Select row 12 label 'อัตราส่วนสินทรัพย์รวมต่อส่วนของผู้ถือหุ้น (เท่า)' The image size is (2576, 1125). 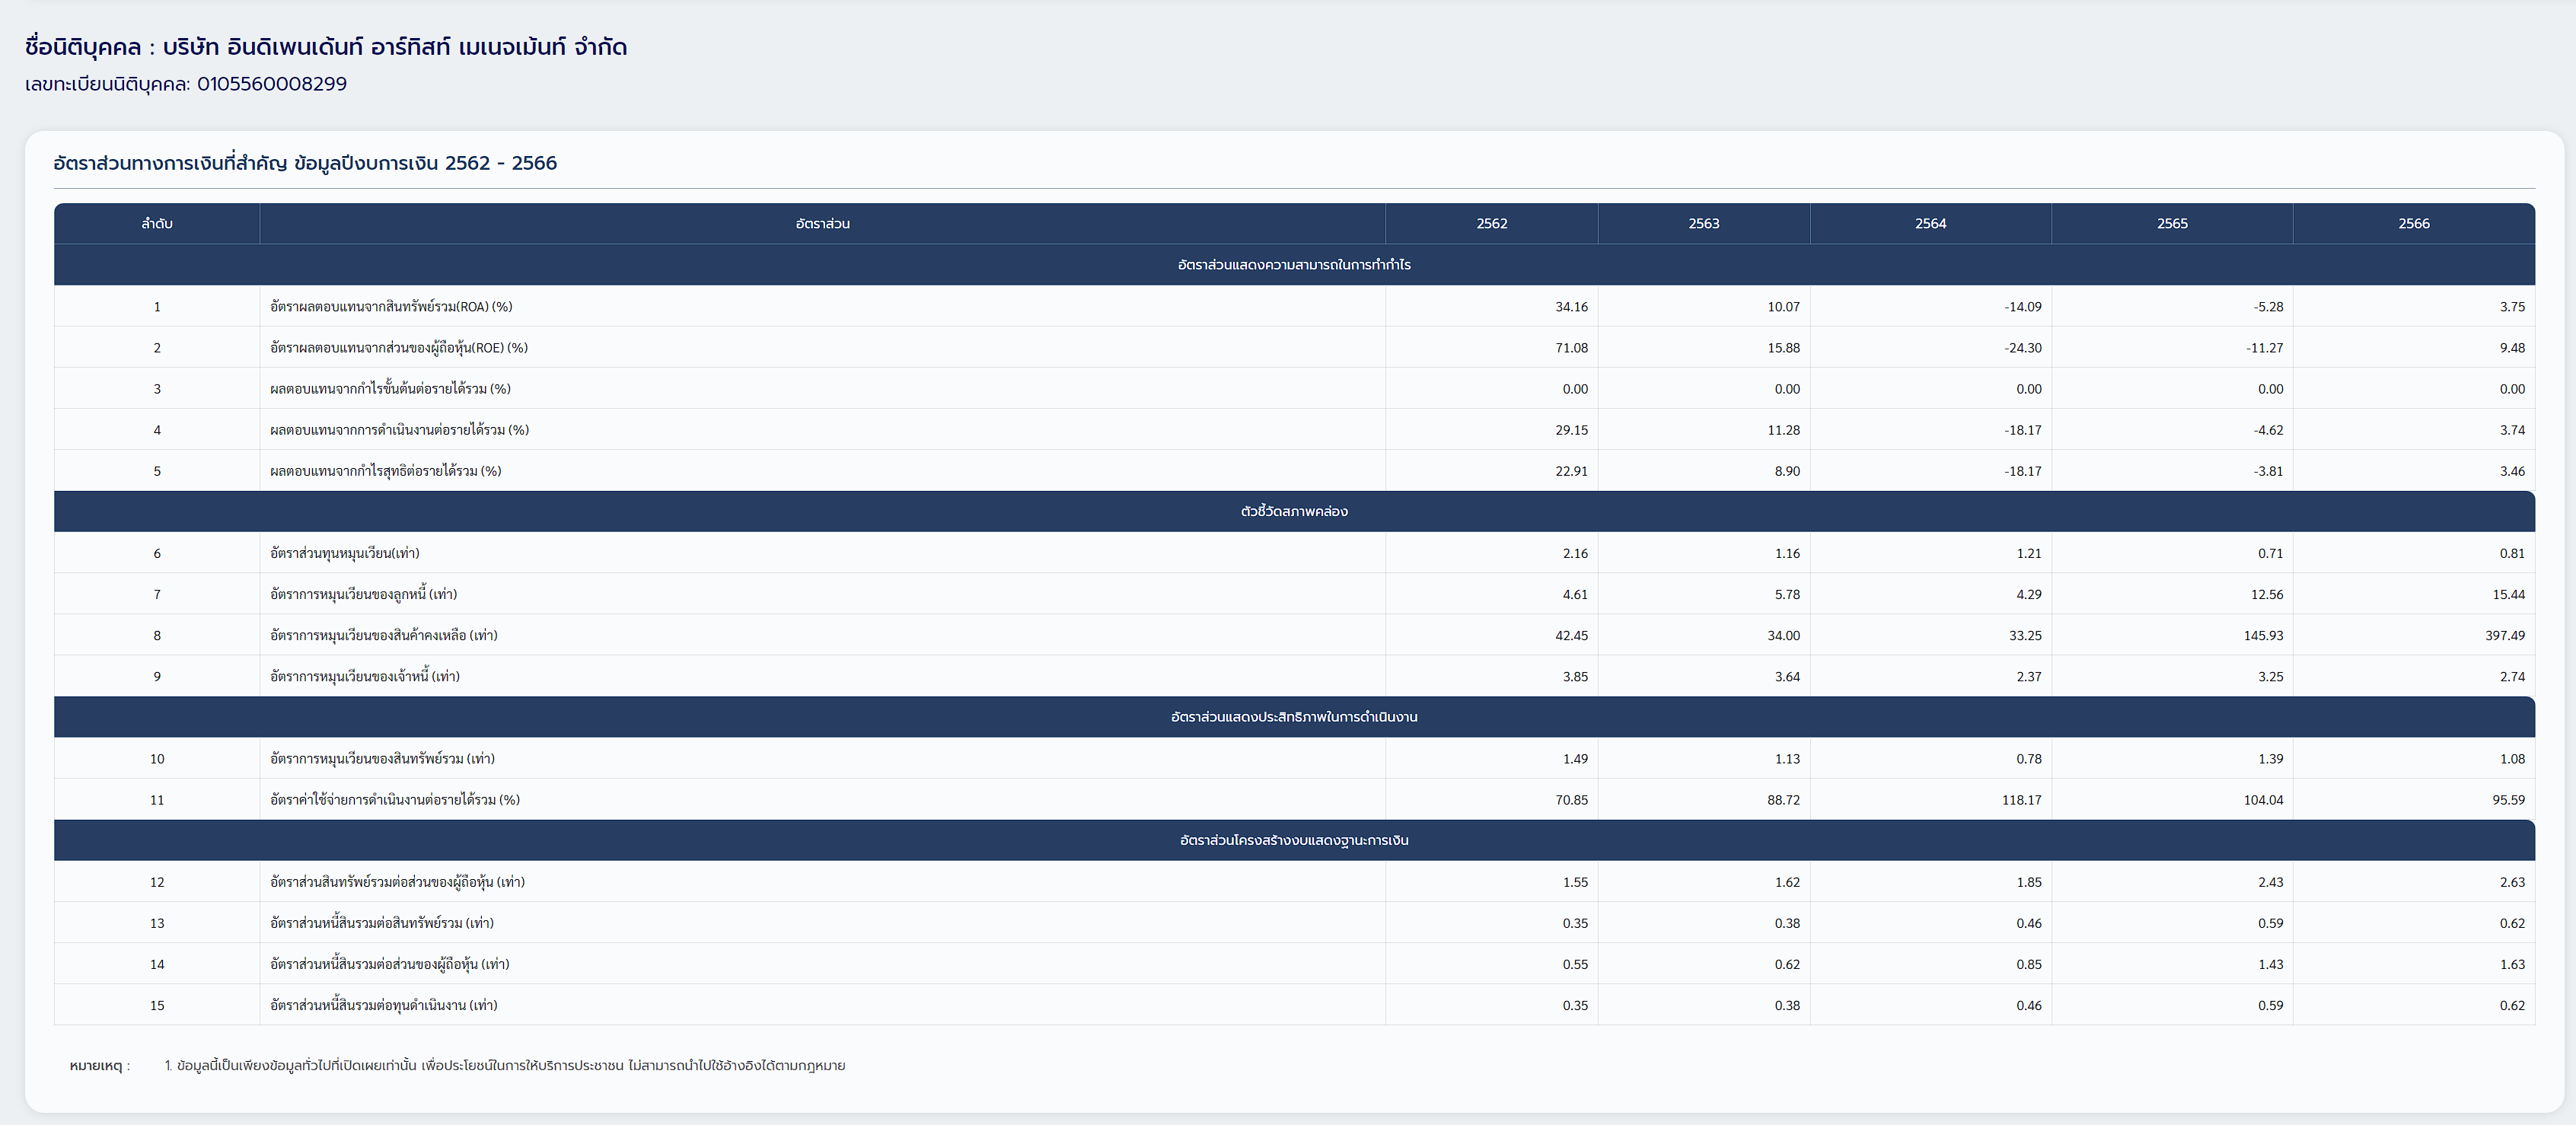[x=397, y=882]
